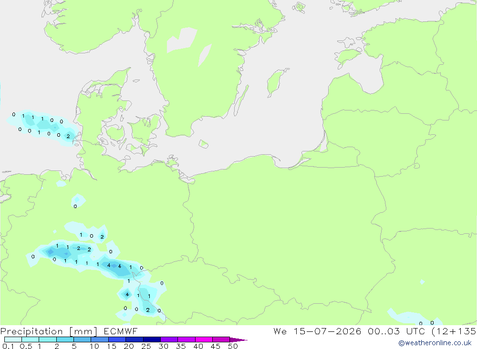Click the legend label "0.1"
The image size is (477, 349).
[x=8, y=346]
